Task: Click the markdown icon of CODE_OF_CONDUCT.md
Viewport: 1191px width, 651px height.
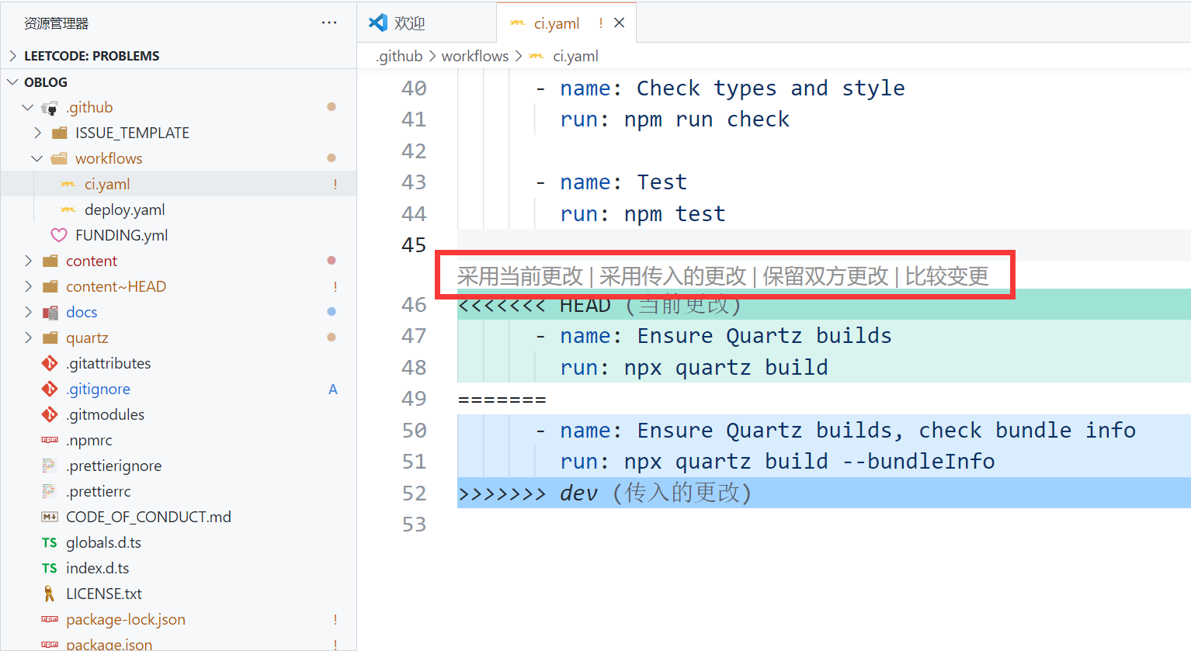Action: pyautogui.click(x=50, y=518)
